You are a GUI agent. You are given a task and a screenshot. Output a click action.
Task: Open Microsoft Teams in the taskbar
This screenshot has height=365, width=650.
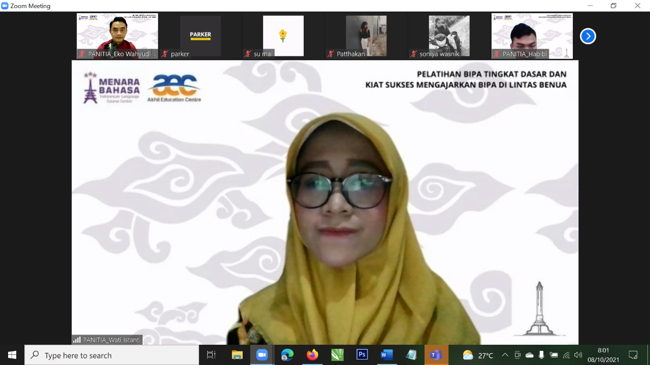click(436, 355)
